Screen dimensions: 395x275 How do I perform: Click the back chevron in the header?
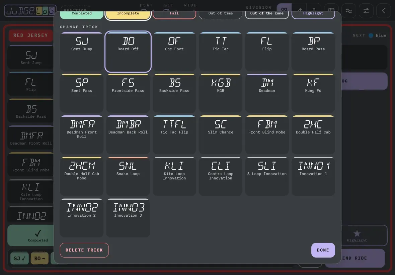[383, 11]
